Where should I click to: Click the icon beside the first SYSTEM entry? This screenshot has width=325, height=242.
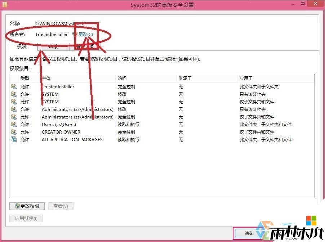(x=14, y=94)
